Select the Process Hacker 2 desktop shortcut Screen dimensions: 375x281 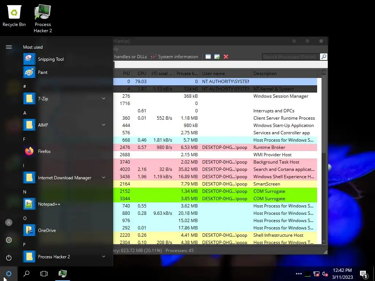coord(42,19)
